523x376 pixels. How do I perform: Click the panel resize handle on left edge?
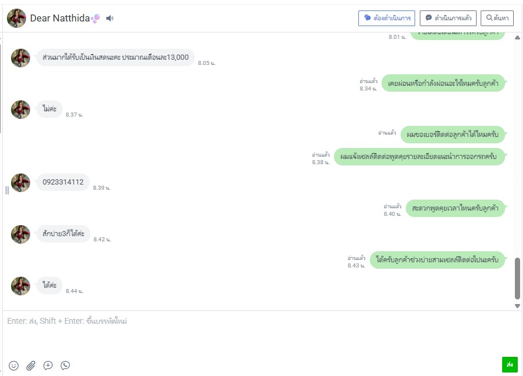click(7, 190)
